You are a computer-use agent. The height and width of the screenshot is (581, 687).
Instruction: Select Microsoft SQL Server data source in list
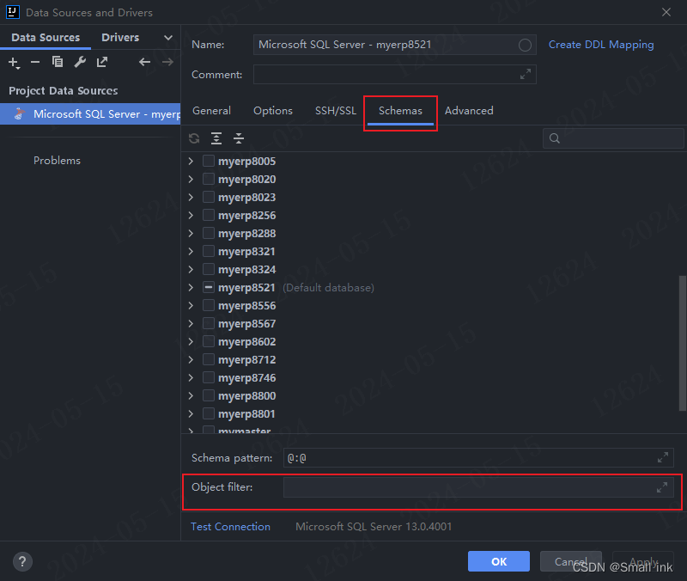(x=90, y=114)
